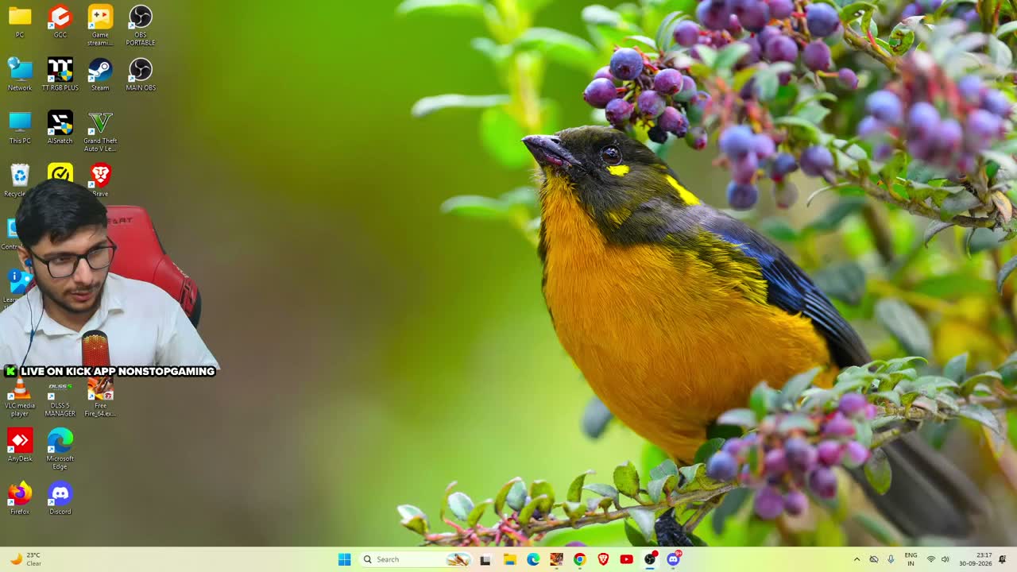Click the volume speaker tray icon
The image size is (1017, 572).
[945, 559]
